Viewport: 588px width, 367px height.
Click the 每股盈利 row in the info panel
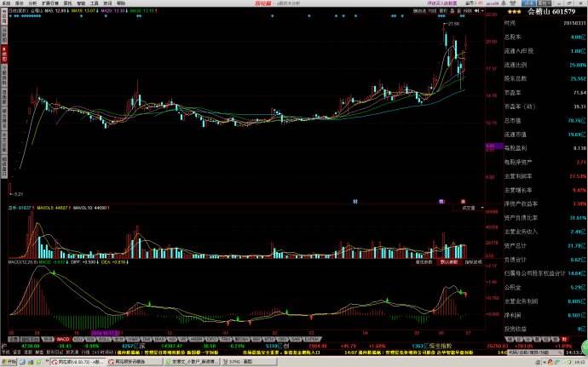click(545, 148)
